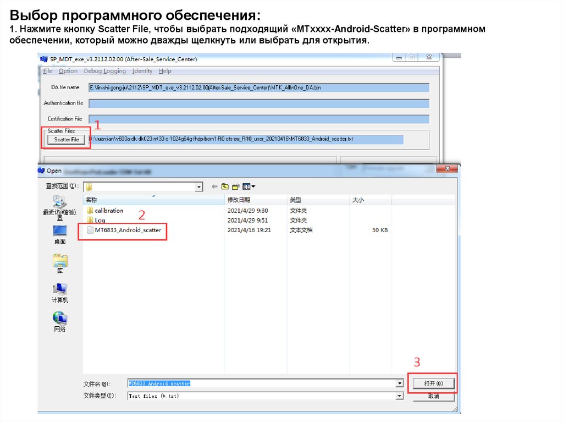This screenshot has height=422, width=563.
Task: Open the view menu icon
Action: pos(249,187)
